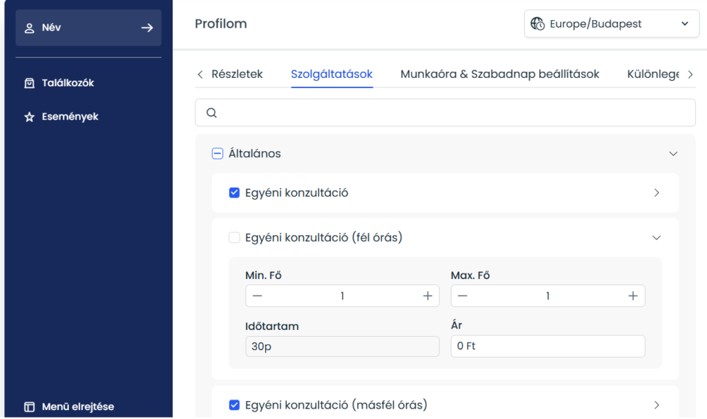Click the Találkozók bag icon in sidebar
Screen dimensions: 707x419
click(x=29, y=83)
